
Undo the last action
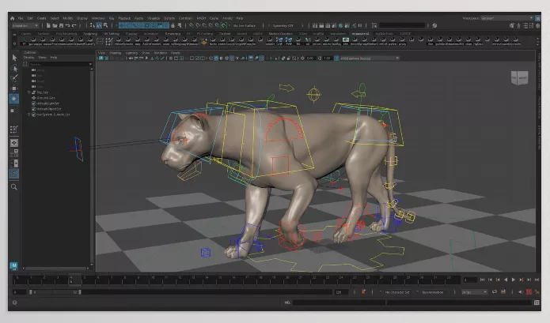(67, 25)
